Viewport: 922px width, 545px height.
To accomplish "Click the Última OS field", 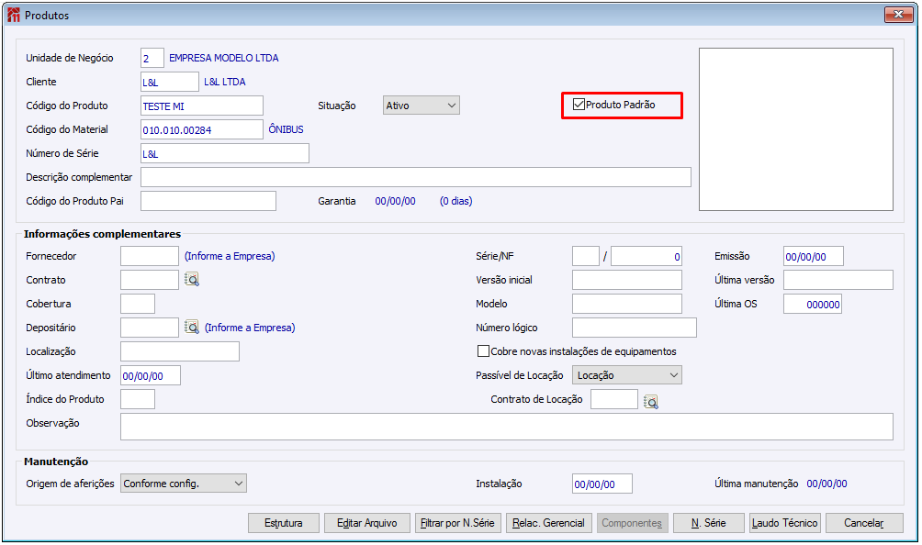I will pos(813,304).
